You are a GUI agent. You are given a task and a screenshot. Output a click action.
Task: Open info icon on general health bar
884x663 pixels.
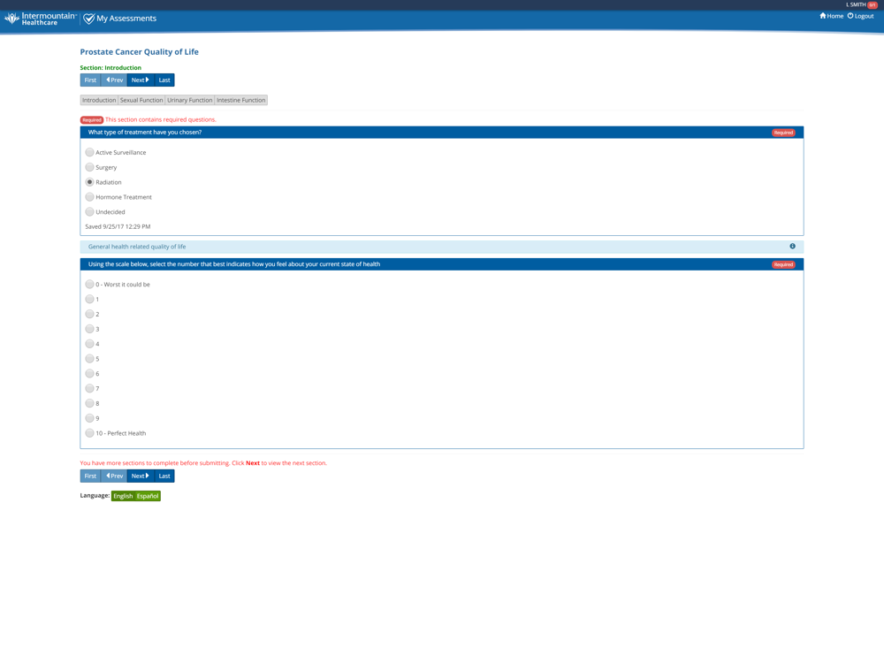[792, 247]
